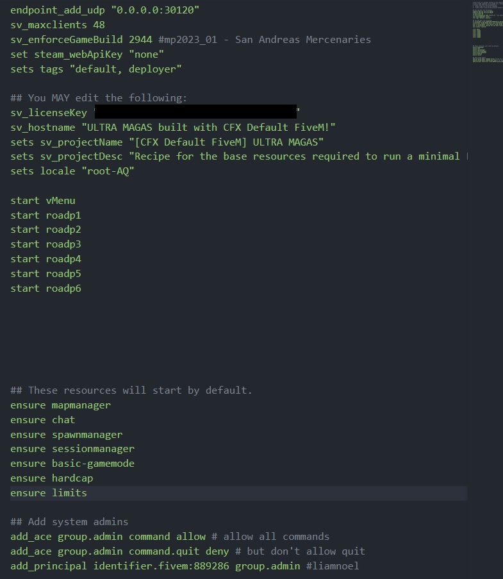
Task: Click the steam_webApiKey "none" line
Action: pos(87,55)
